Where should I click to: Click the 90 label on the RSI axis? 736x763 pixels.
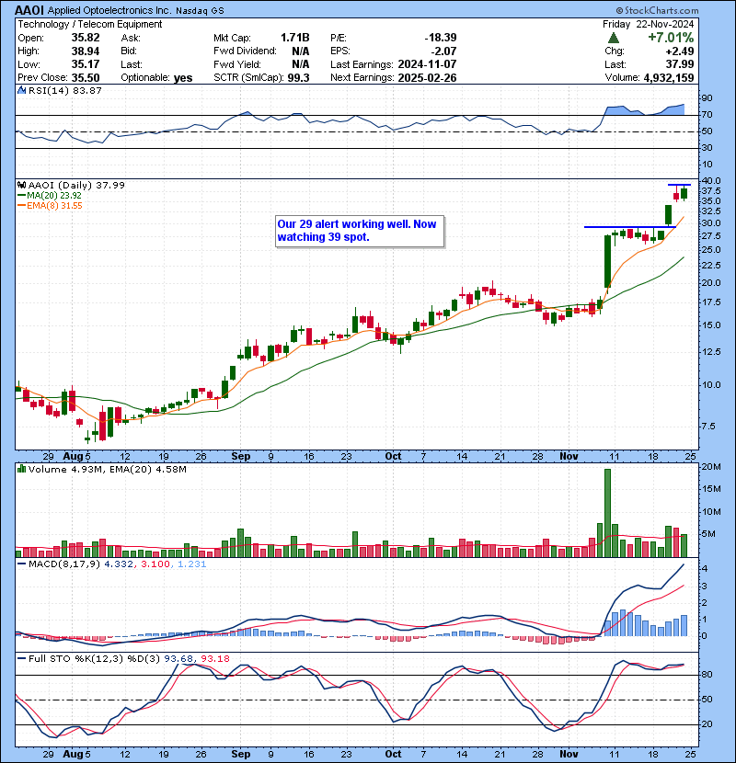click(x=707, y=97)
